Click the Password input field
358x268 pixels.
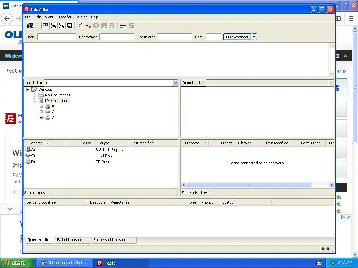tap(174, 37)
